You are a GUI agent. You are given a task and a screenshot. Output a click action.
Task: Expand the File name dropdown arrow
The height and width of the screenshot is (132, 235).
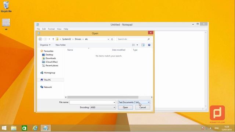click(114, 102)
